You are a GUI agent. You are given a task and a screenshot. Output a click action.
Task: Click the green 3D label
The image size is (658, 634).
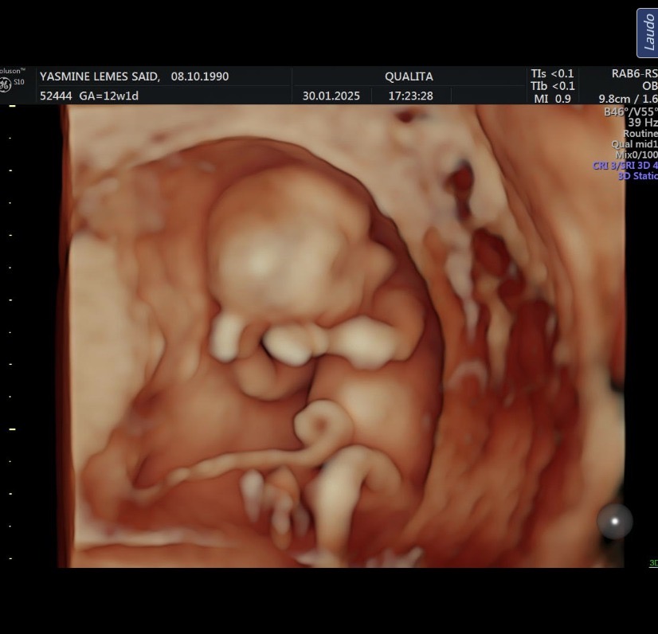click(x=652, y=564)
